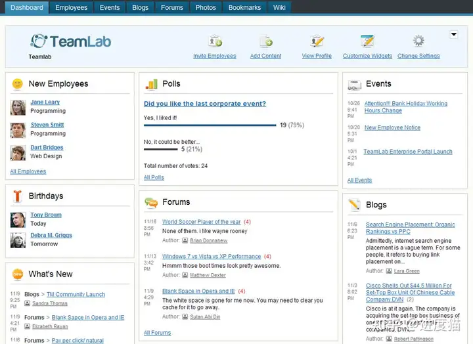Open the Wiki tab
The height and width of the screenshot is (344, 473).
(x=279, y=7)
